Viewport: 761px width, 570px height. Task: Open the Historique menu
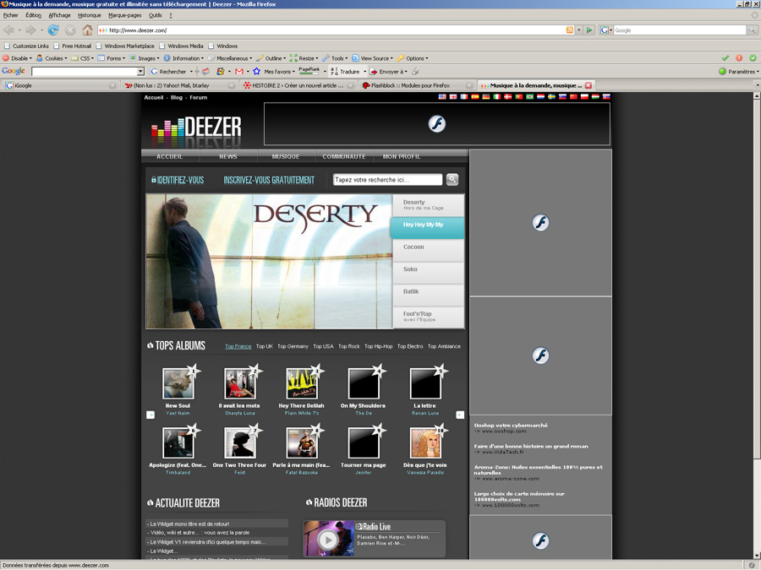pos(89,15)
